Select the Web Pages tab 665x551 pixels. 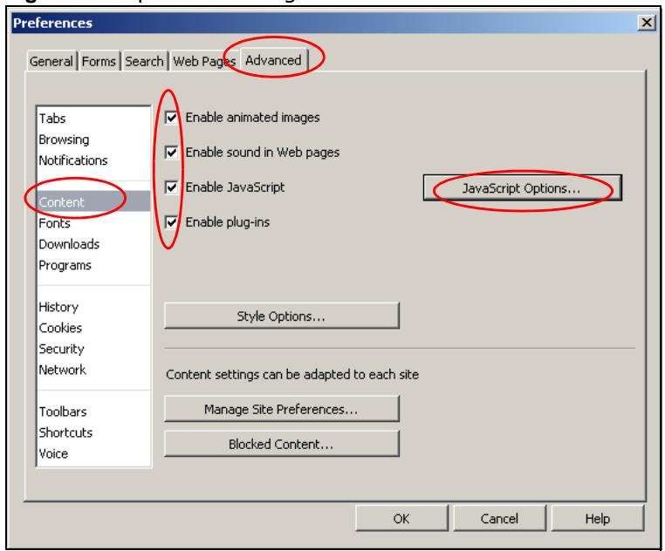coord(204,61)
